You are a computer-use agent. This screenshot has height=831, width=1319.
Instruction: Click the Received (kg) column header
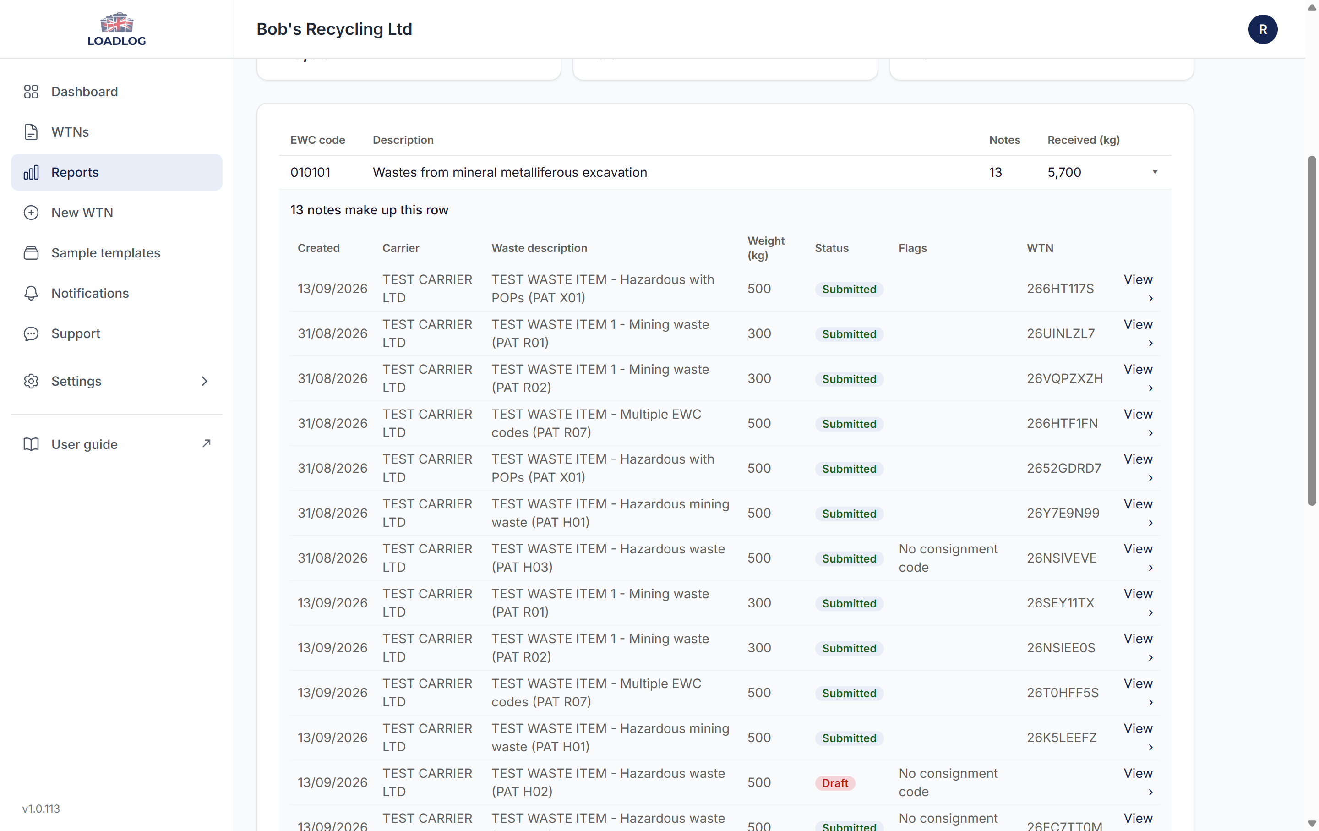(1083, 140)
